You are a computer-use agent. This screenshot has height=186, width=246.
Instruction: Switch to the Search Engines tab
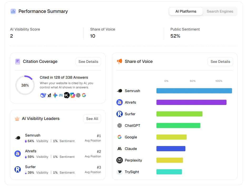coord(220,11)
